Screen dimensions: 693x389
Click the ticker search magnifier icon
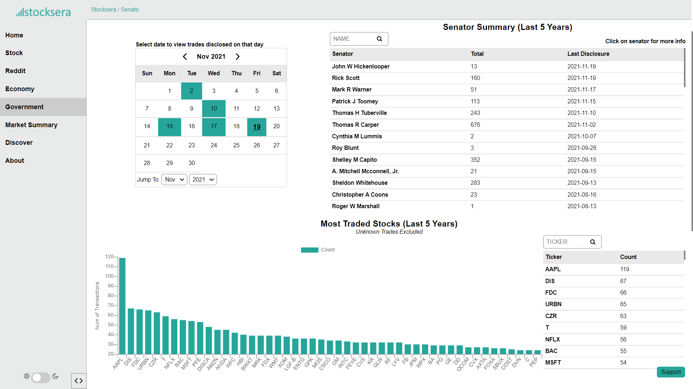[x=593, y=242]
